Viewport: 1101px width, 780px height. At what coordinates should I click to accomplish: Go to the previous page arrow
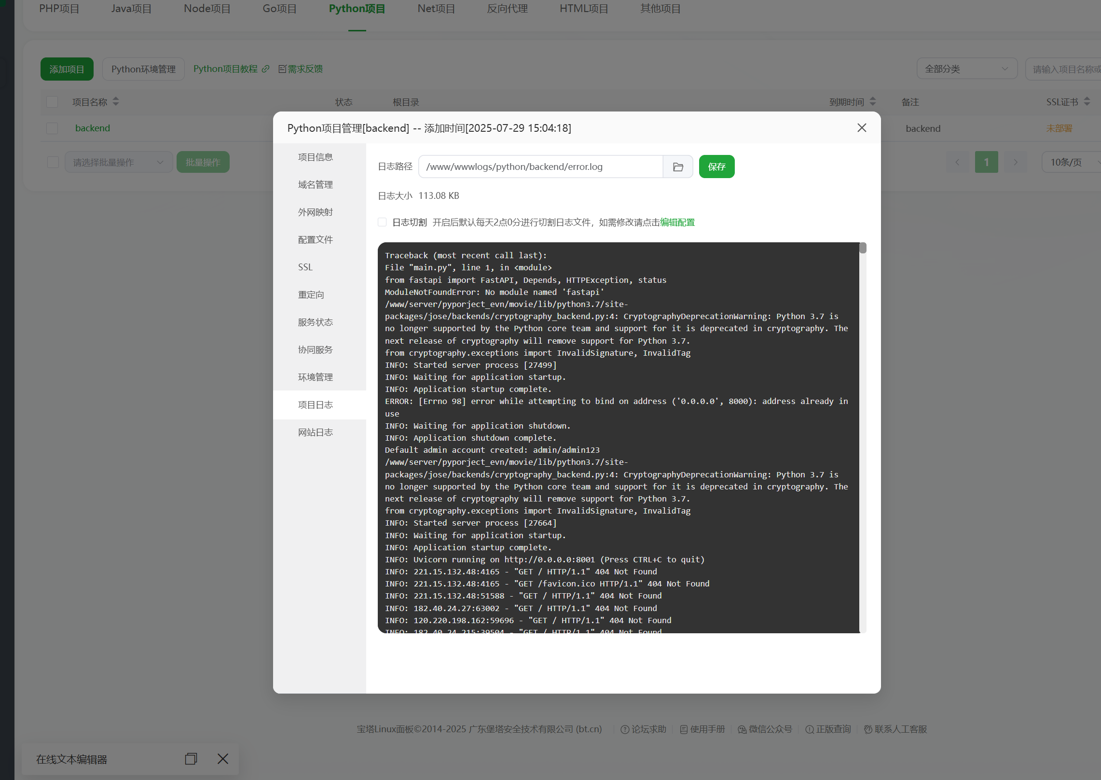click(957, 162)
